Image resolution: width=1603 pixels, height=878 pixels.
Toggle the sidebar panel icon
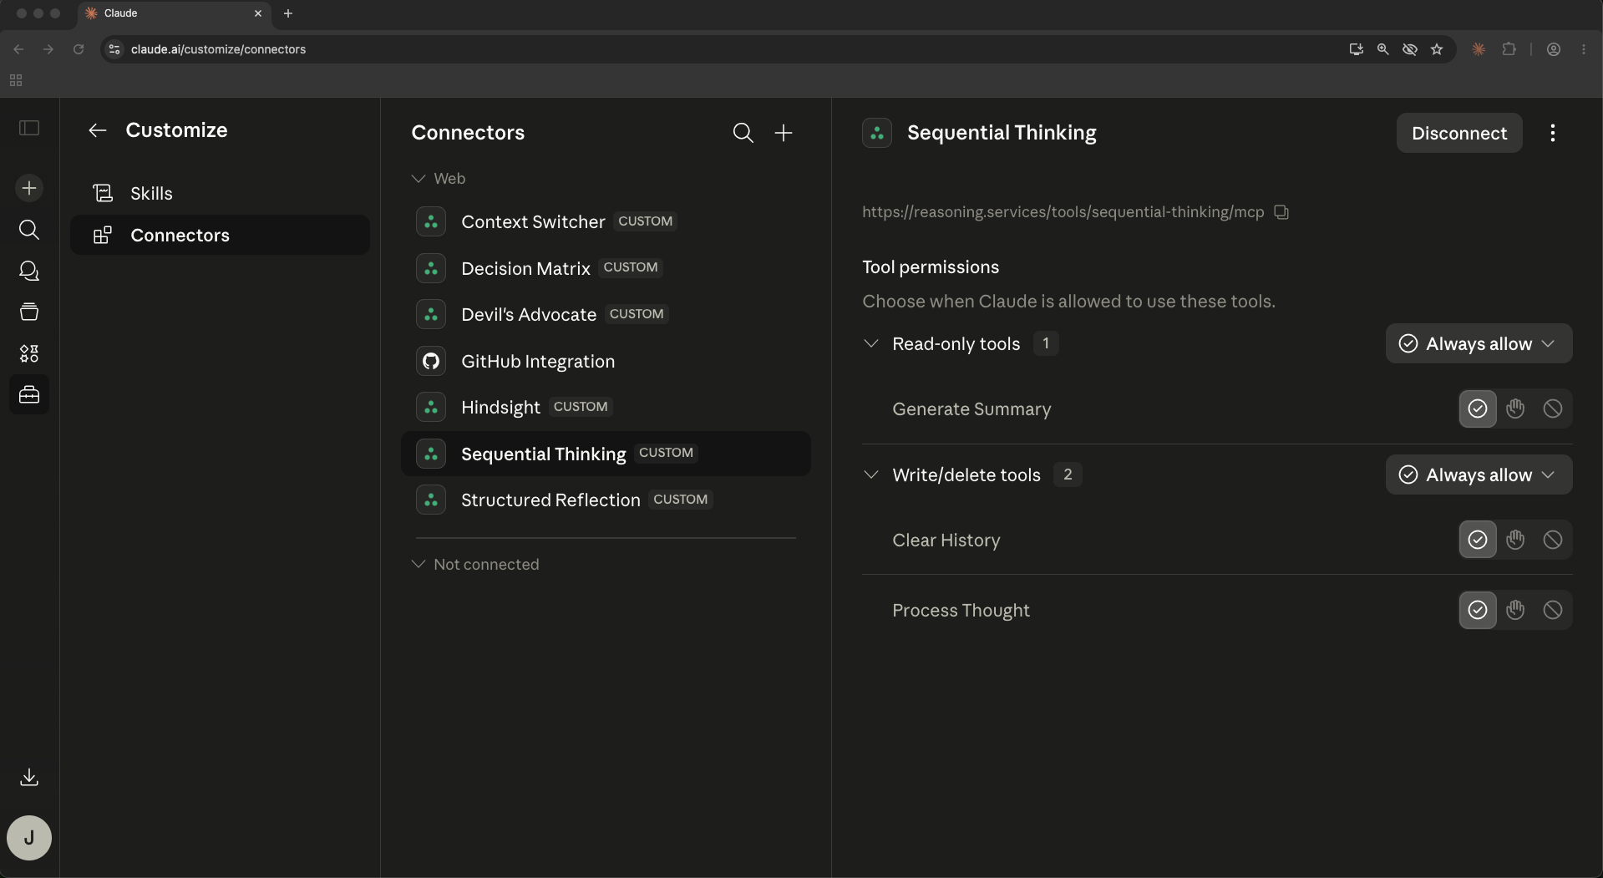(x=29, y=128)
